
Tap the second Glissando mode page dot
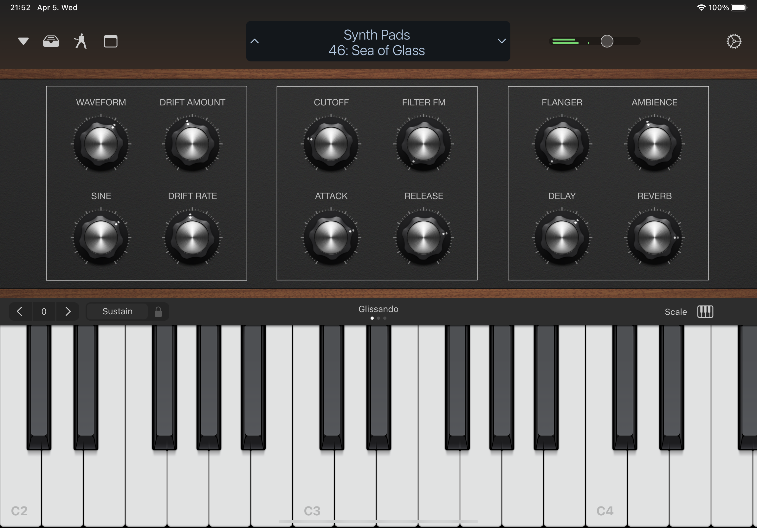(x=378, y=318)
